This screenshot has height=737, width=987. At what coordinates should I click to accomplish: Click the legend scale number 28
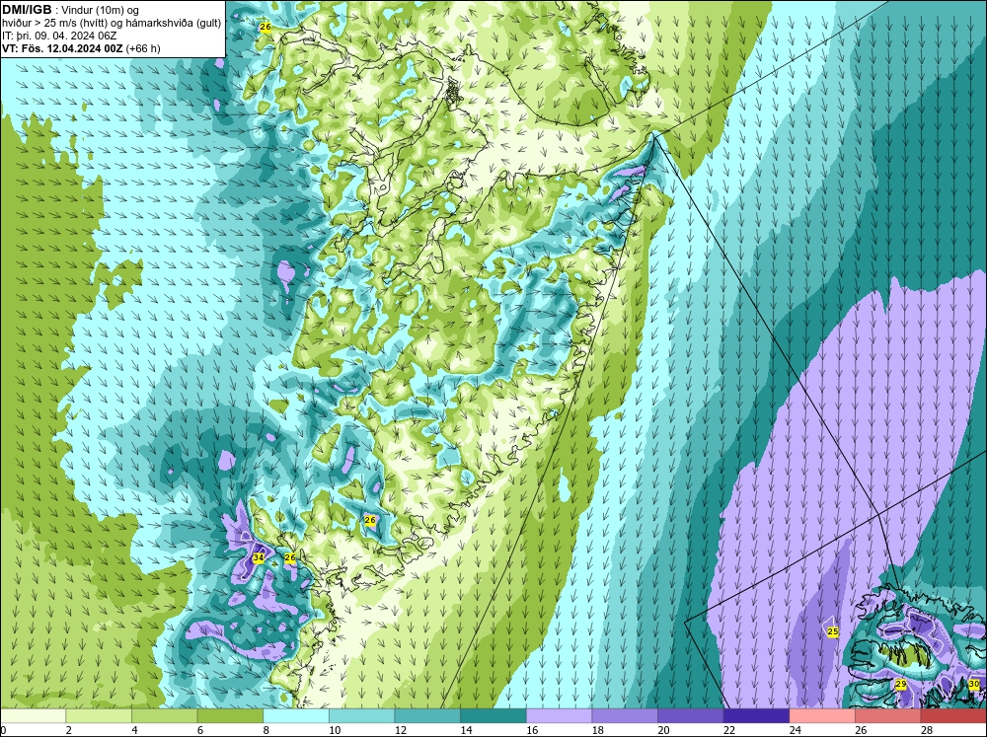pos(927,730)
